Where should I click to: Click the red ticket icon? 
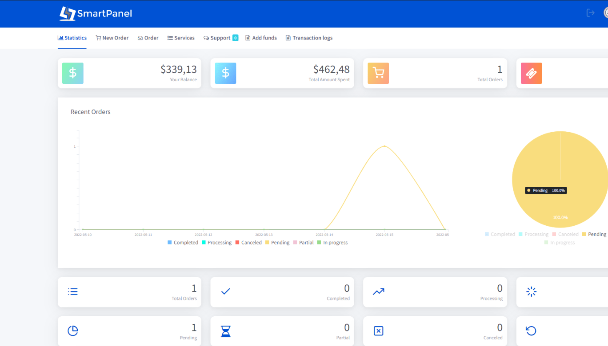[x=531, y=73]
